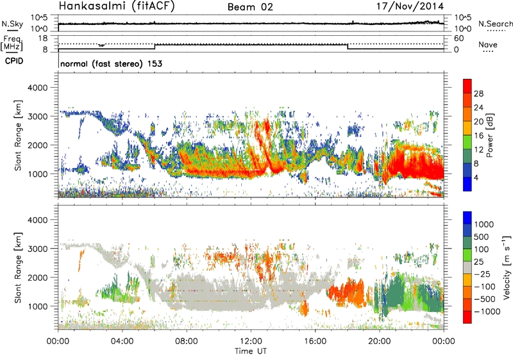Select the CPID label

[14, 61]
